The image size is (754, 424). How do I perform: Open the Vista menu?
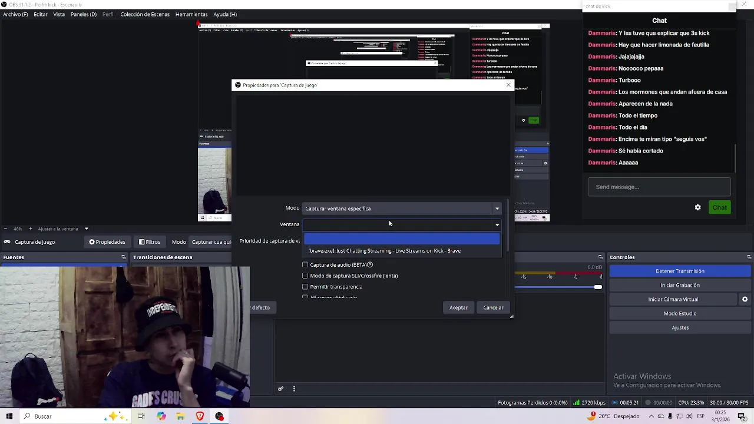coord(59,14)
